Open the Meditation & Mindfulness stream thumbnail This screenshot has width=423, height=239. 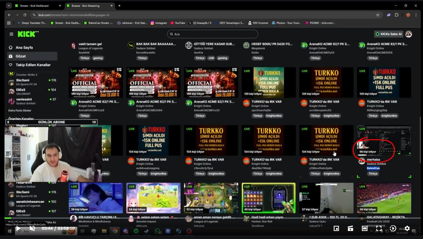(96, 198)
